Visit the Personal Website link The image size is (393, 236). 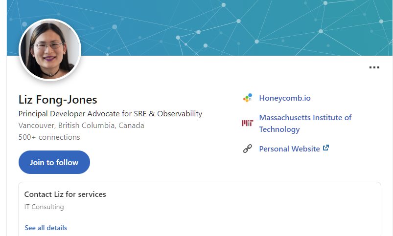[x=289, y=149]
